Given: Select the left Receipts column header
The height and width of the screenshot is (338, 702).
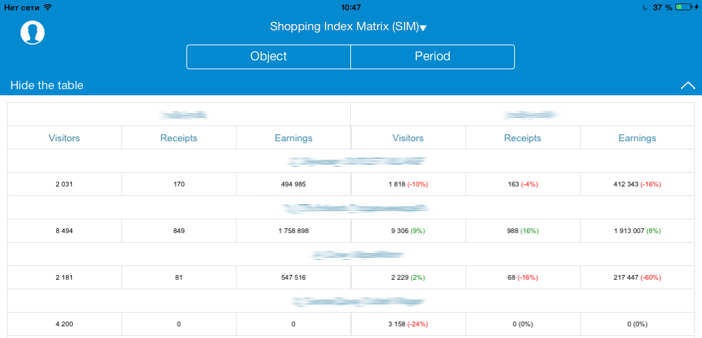Looking at the screenshot, I should tap(179, 138).
